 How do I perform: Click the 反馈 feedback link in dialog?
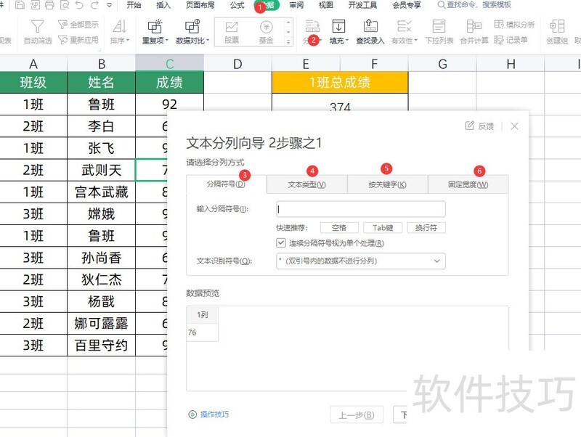pyautogui.click(x=479, y=126)
